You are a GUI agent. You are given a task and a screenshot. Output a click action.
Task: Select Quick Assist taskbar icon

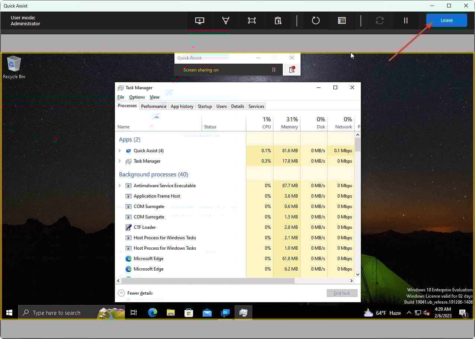tap(225, 313)
